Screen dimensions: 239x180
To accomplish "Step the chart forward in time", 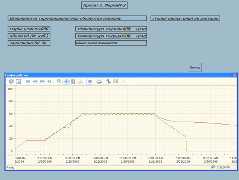I will (x=42, y=81).
